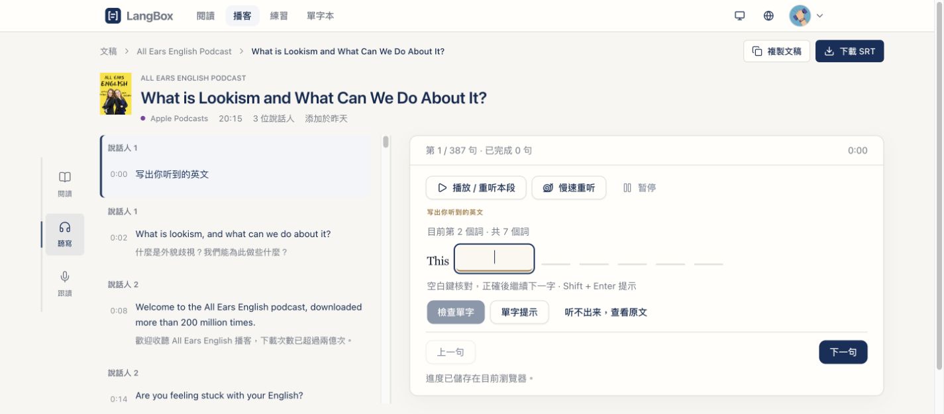Image resolution: width=944 pixels, height=414 pixels.
Task: Go to the 閱讀 top navigation tab
Action: [205, 16]
